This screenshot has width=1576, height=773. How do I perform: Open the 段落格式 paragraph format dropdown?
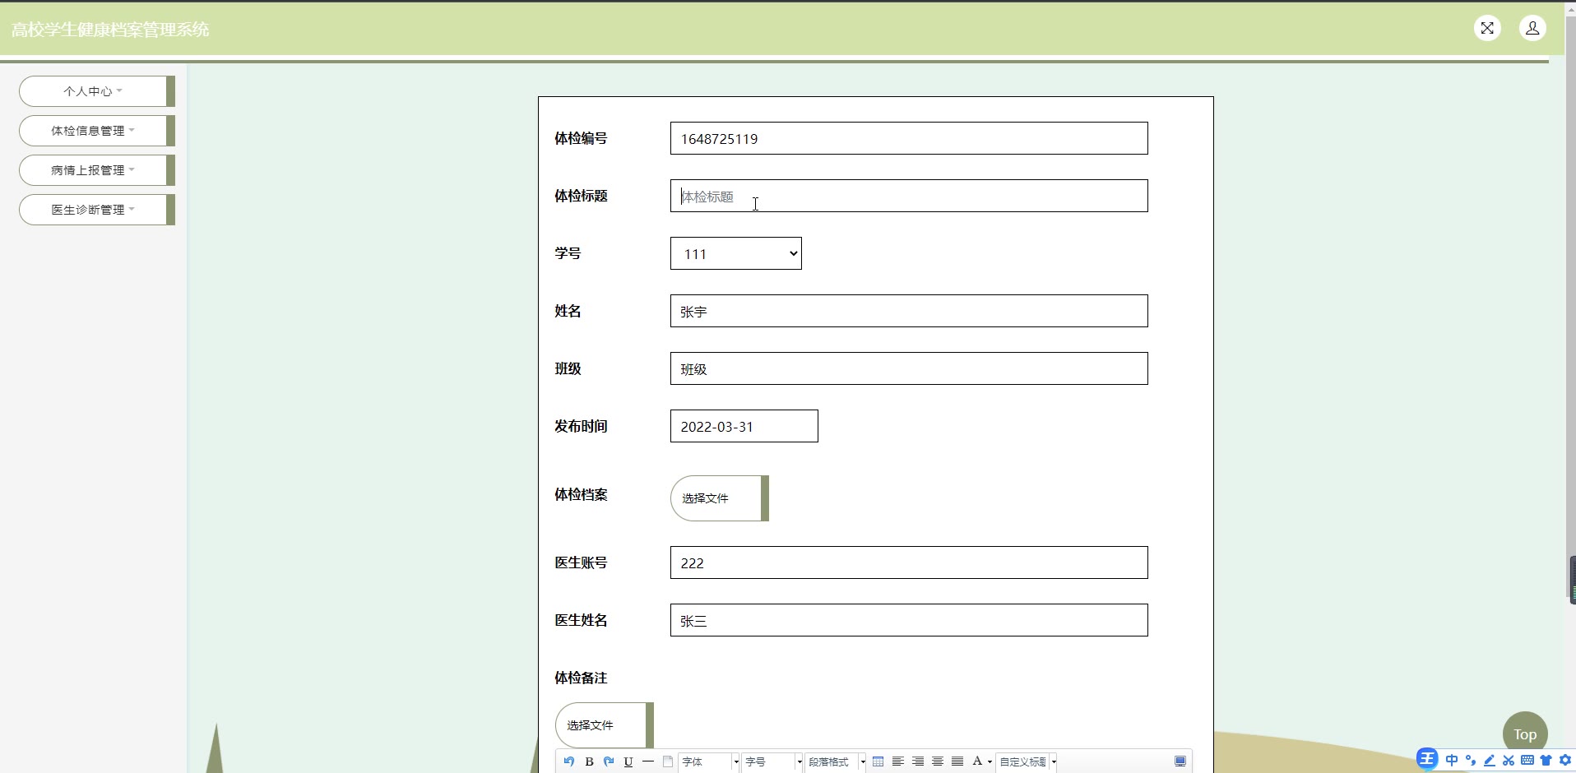tap(835, 761)
